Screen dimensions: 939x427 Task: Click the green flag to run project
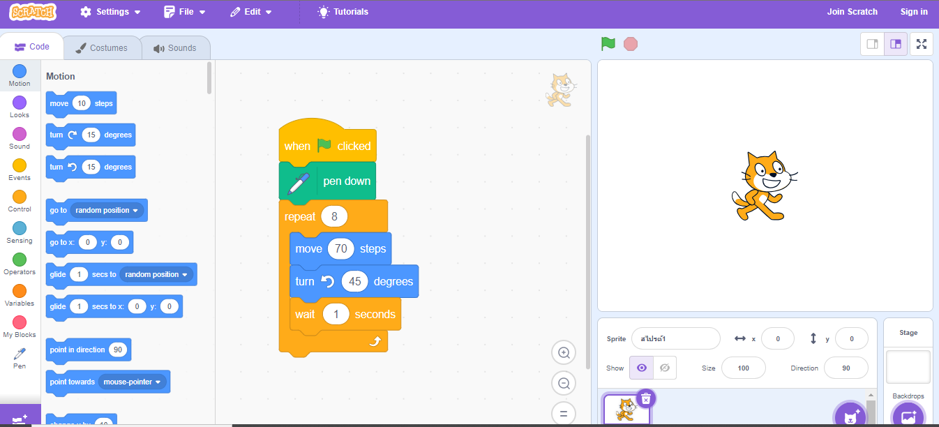[x=608, y=44]
